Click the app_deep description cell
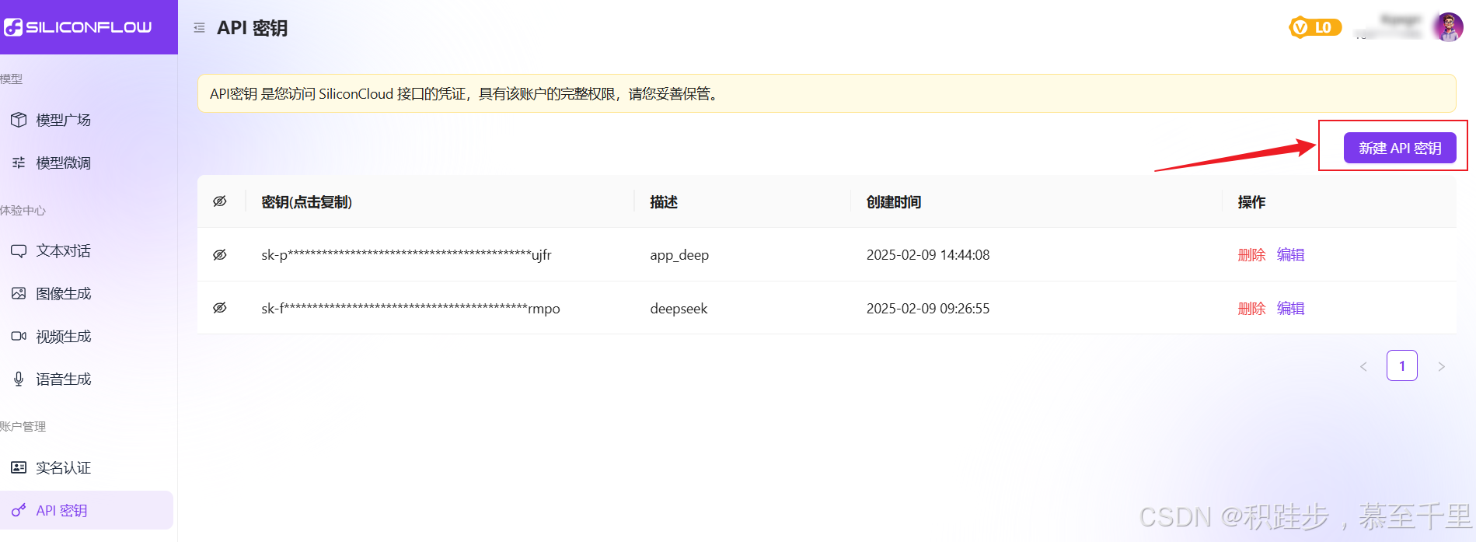 pos(679,254)
